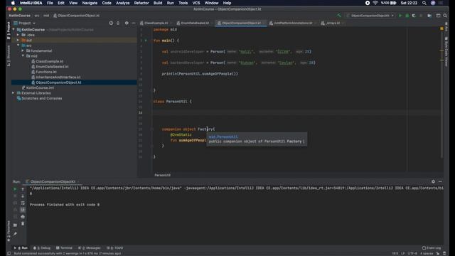Screen dimensions: 455x256
Task: Open the Terminal tool window
Action: pos(64,248)
